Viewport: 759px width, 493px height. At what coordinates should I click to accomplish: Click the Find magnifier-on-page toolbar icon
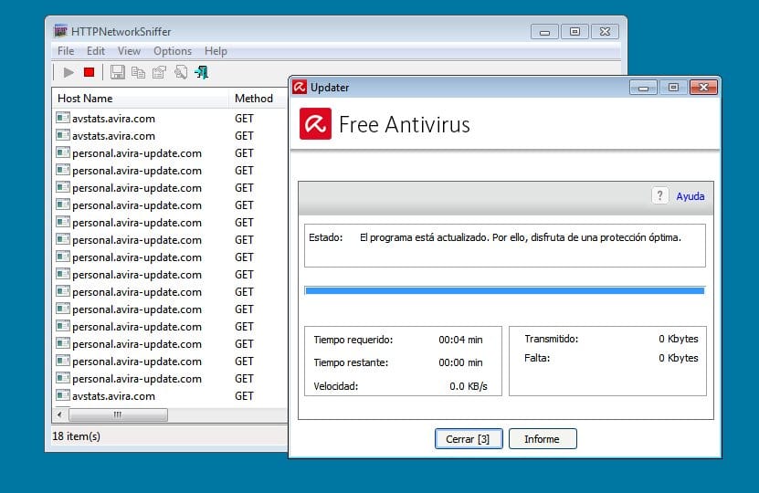click(181, 72)
